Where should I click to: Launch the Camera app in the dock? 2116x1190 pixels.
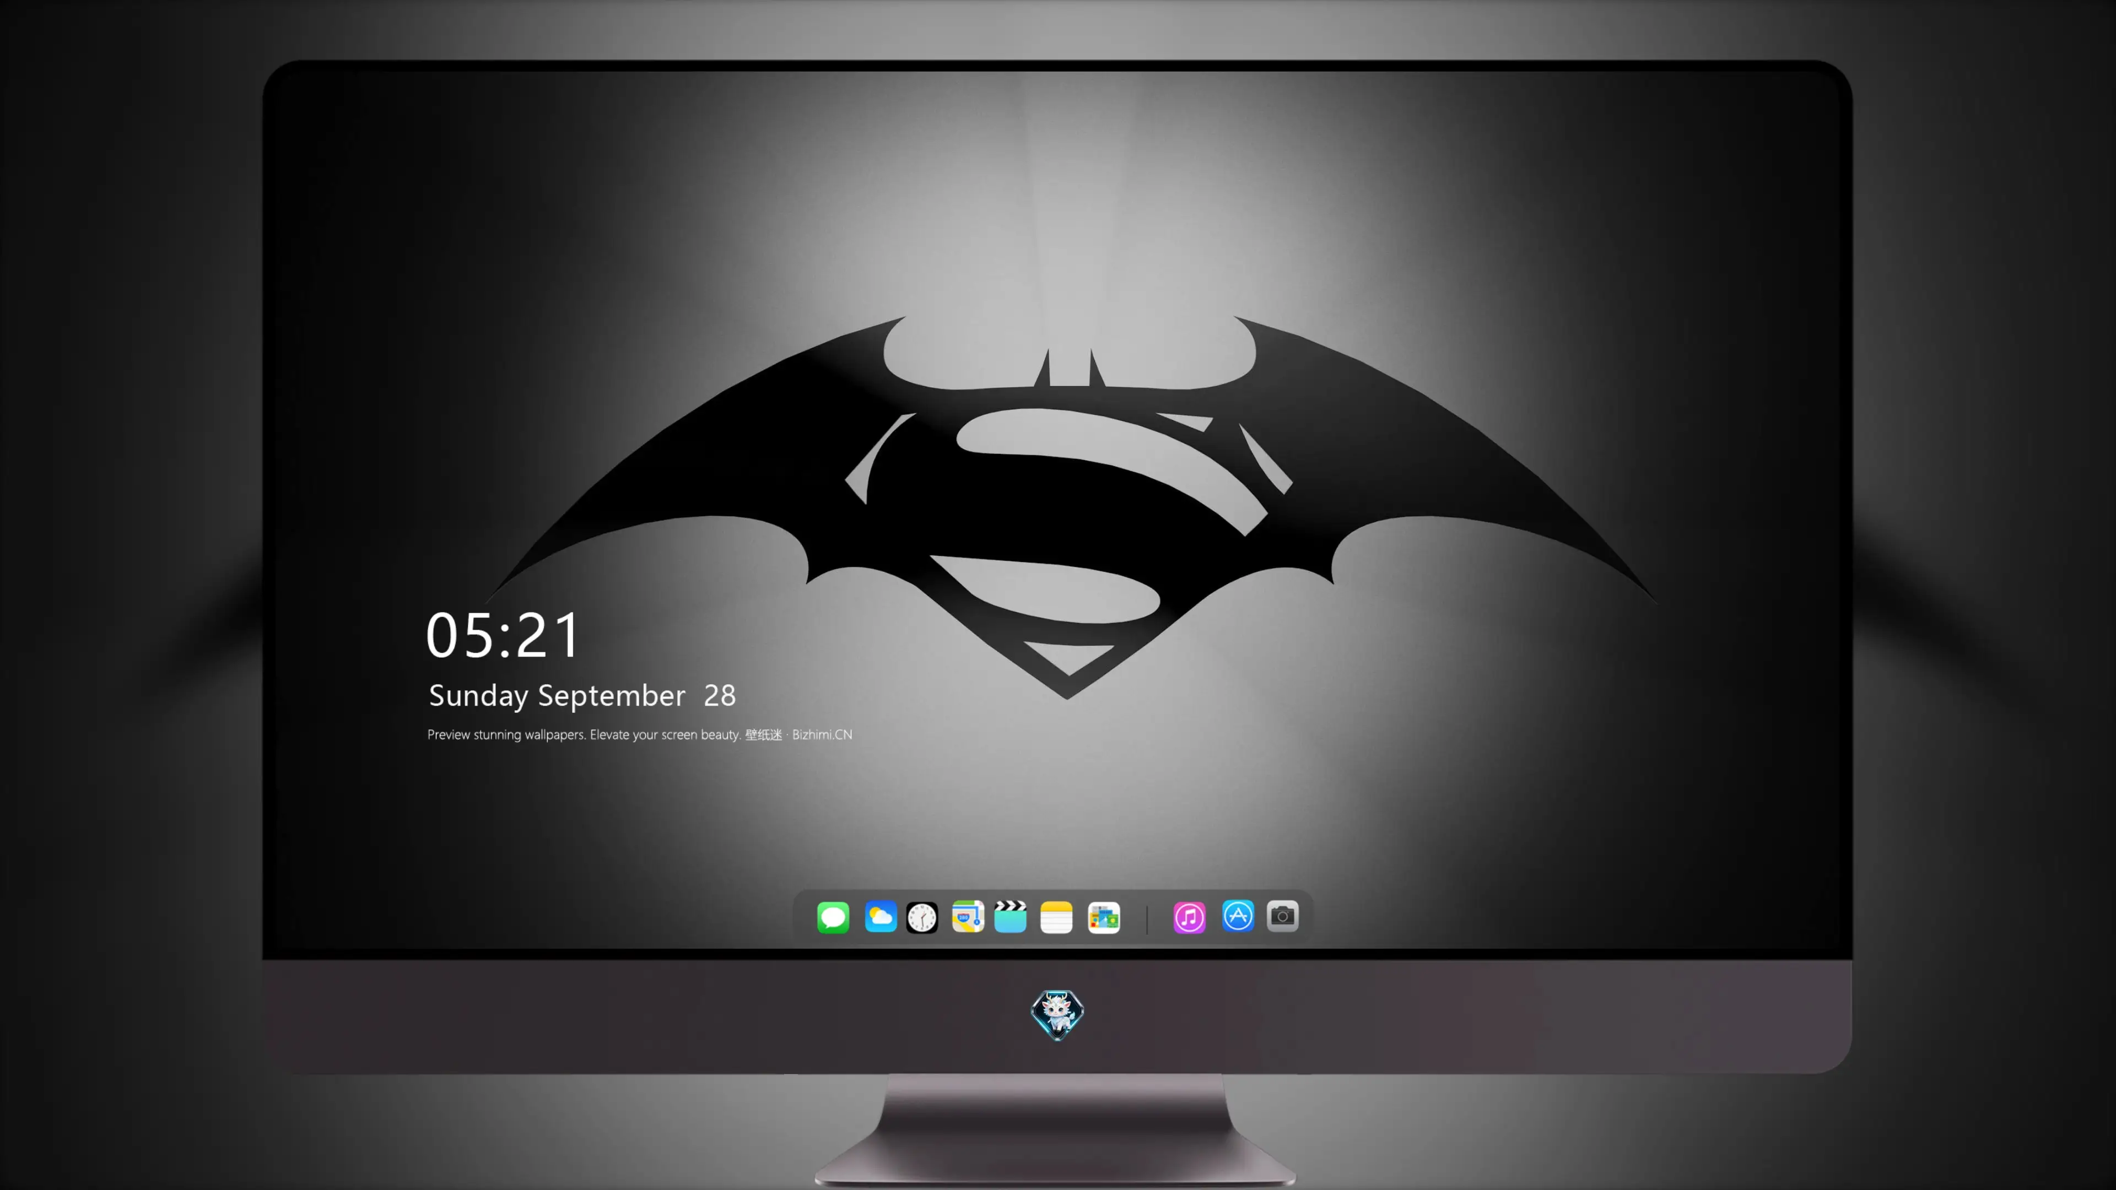click(x=1282, y=916)
